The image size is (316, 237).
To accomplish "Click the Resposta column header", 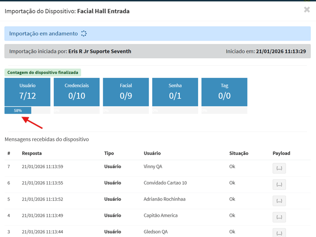I will coord(32,153).
